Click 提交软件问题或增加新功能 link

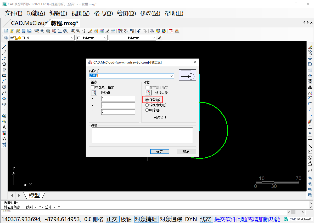click(x=247, y=219)
